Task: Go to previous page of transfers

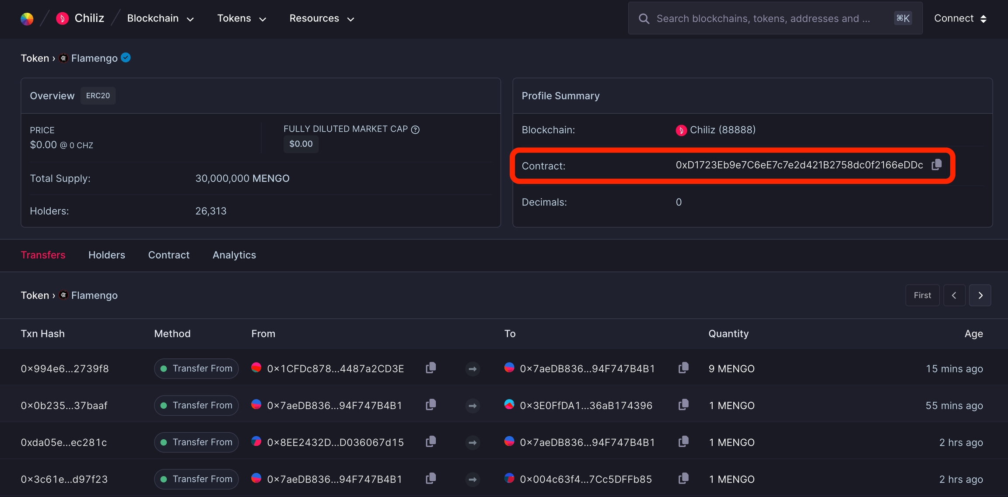Action: [954, 295]
